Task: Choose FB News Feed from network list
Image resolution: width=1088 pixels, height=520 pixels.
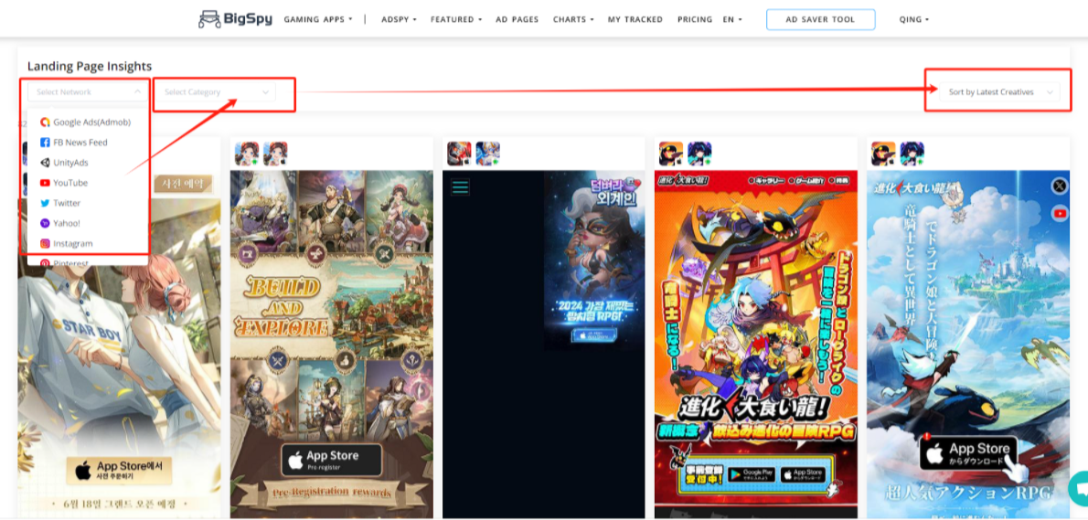Action: pyautogui.click(x=80, y=143)
